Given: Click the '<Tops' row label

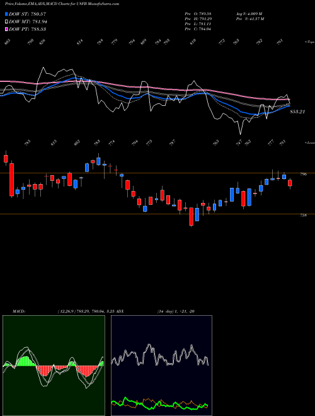Looking at the screenshot, I should click(x=309, y=42).
